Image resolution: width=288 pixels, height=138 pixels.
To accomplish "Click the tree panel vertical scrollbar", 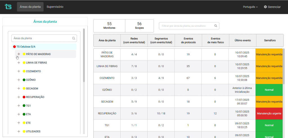I will click(84, 56).
